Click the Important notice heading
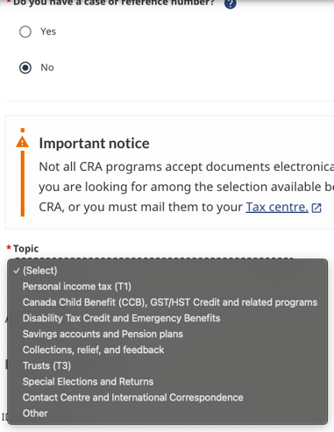Viewport: 334px width, 432px height. click(94, 144)
